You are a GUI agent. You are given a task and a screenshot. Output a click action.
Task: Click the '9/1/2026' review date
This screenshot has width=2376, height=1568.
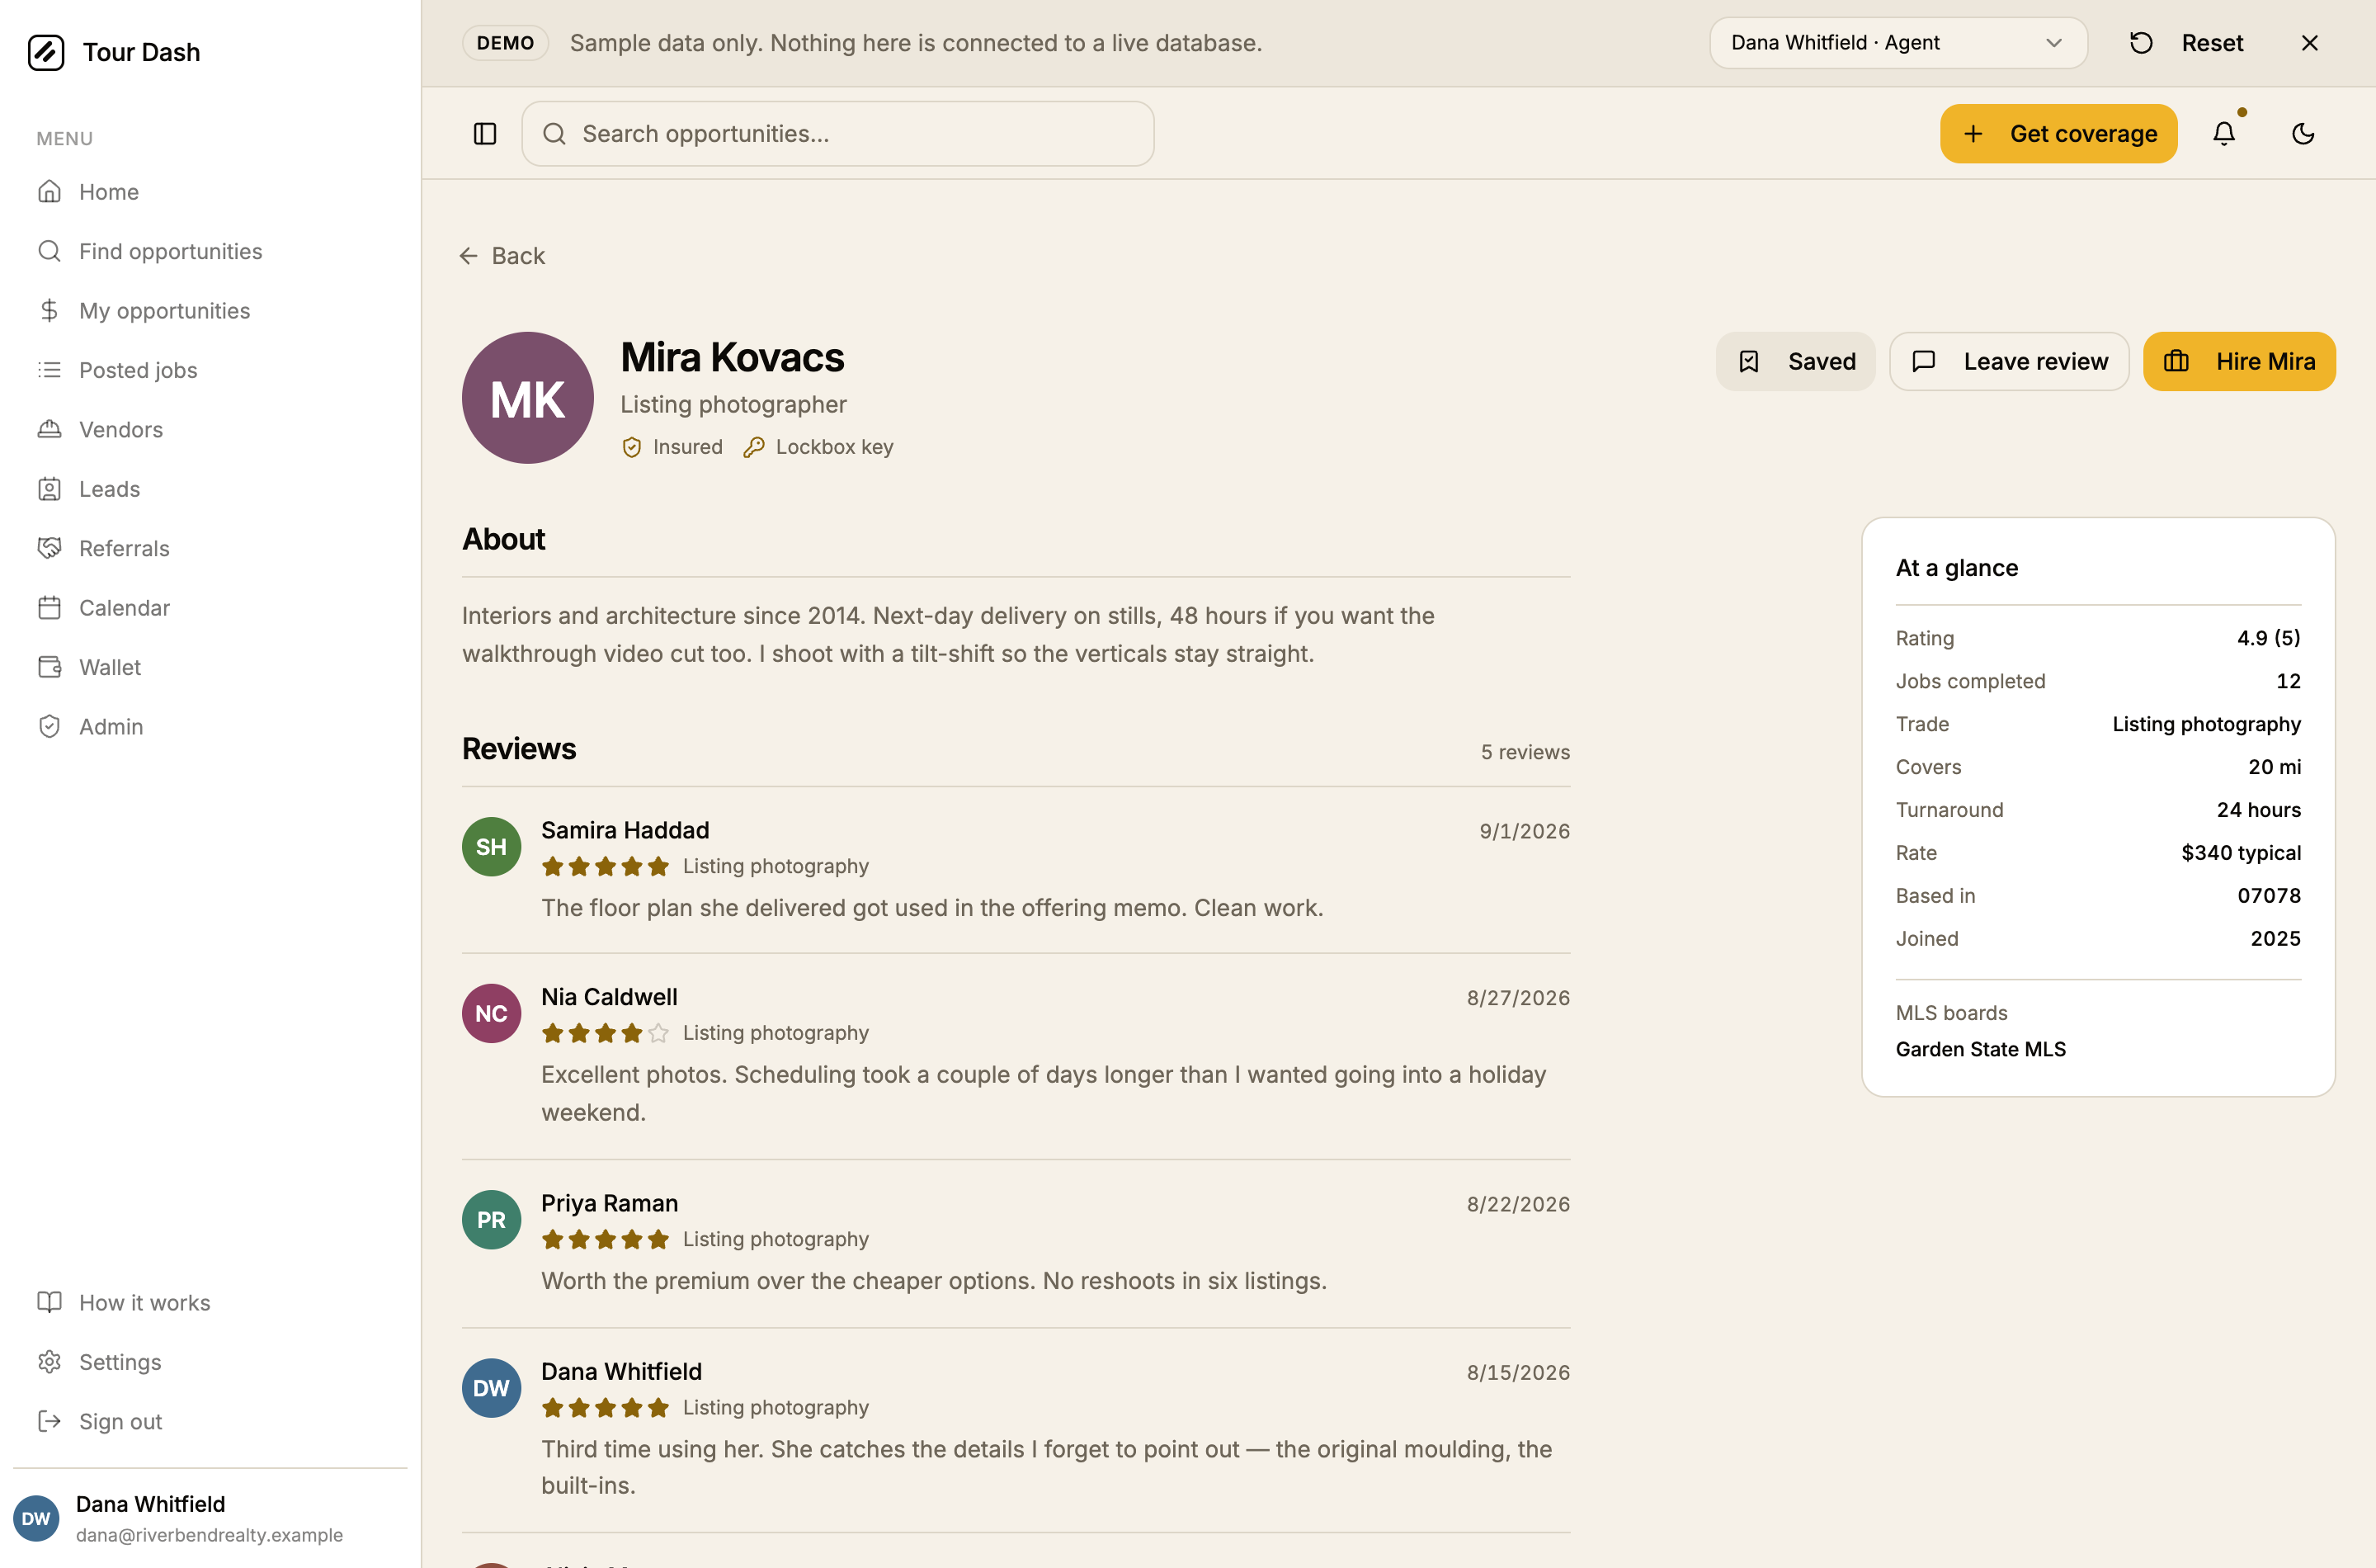click(x=1525, y=831)
